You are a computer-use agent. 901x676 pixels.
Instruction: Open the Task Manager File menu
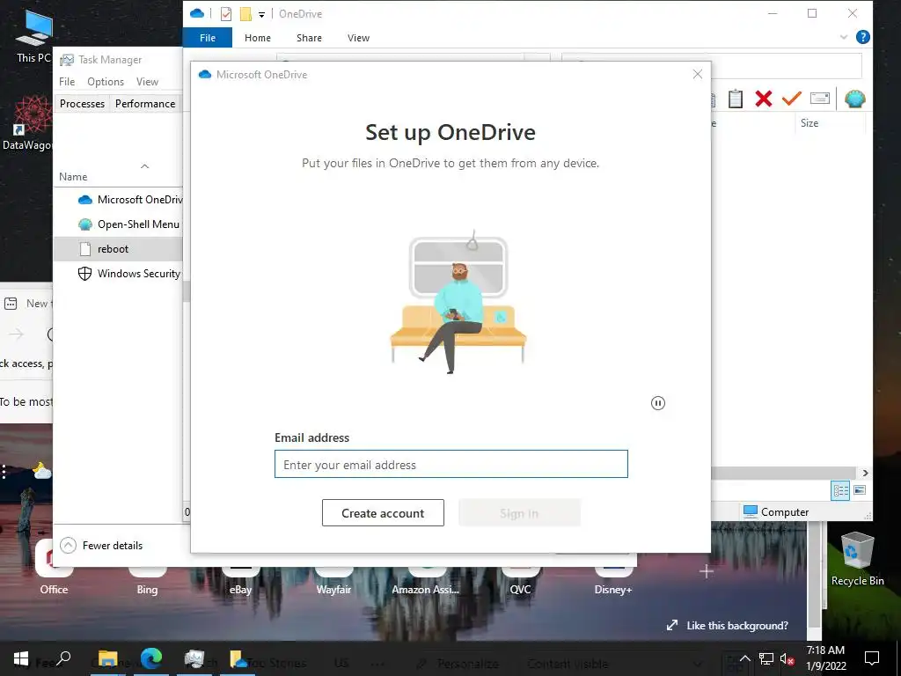(67, 82)
